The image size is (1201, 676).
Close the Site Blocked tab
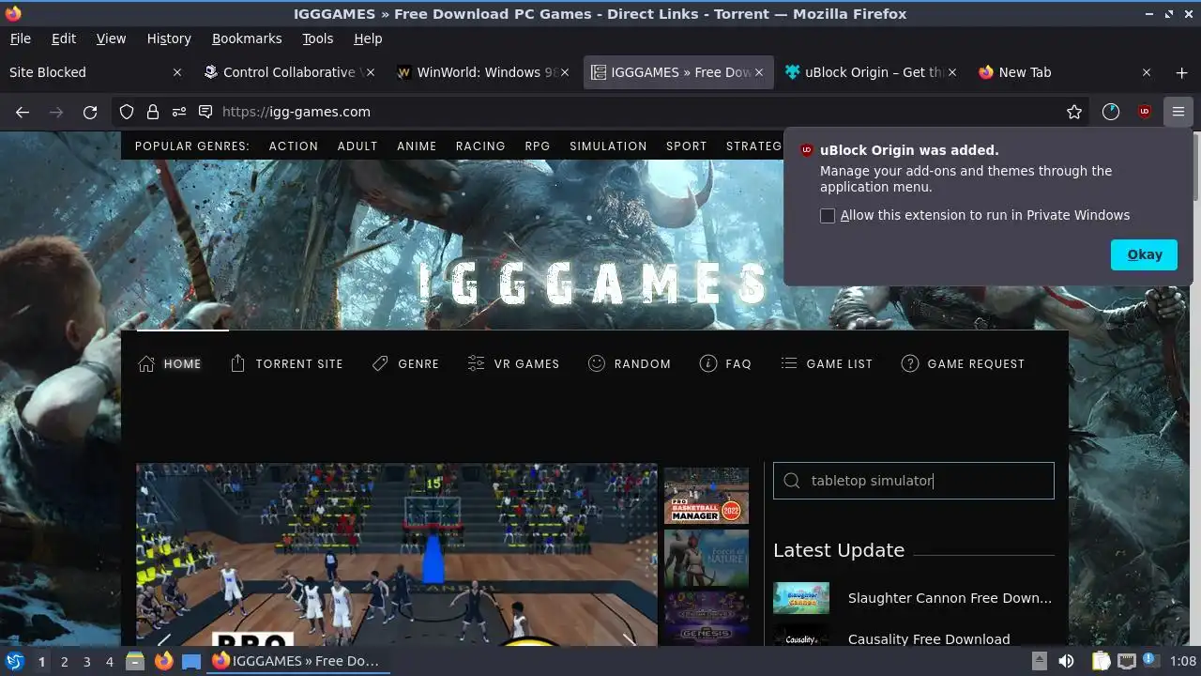(x=177, y=72)
